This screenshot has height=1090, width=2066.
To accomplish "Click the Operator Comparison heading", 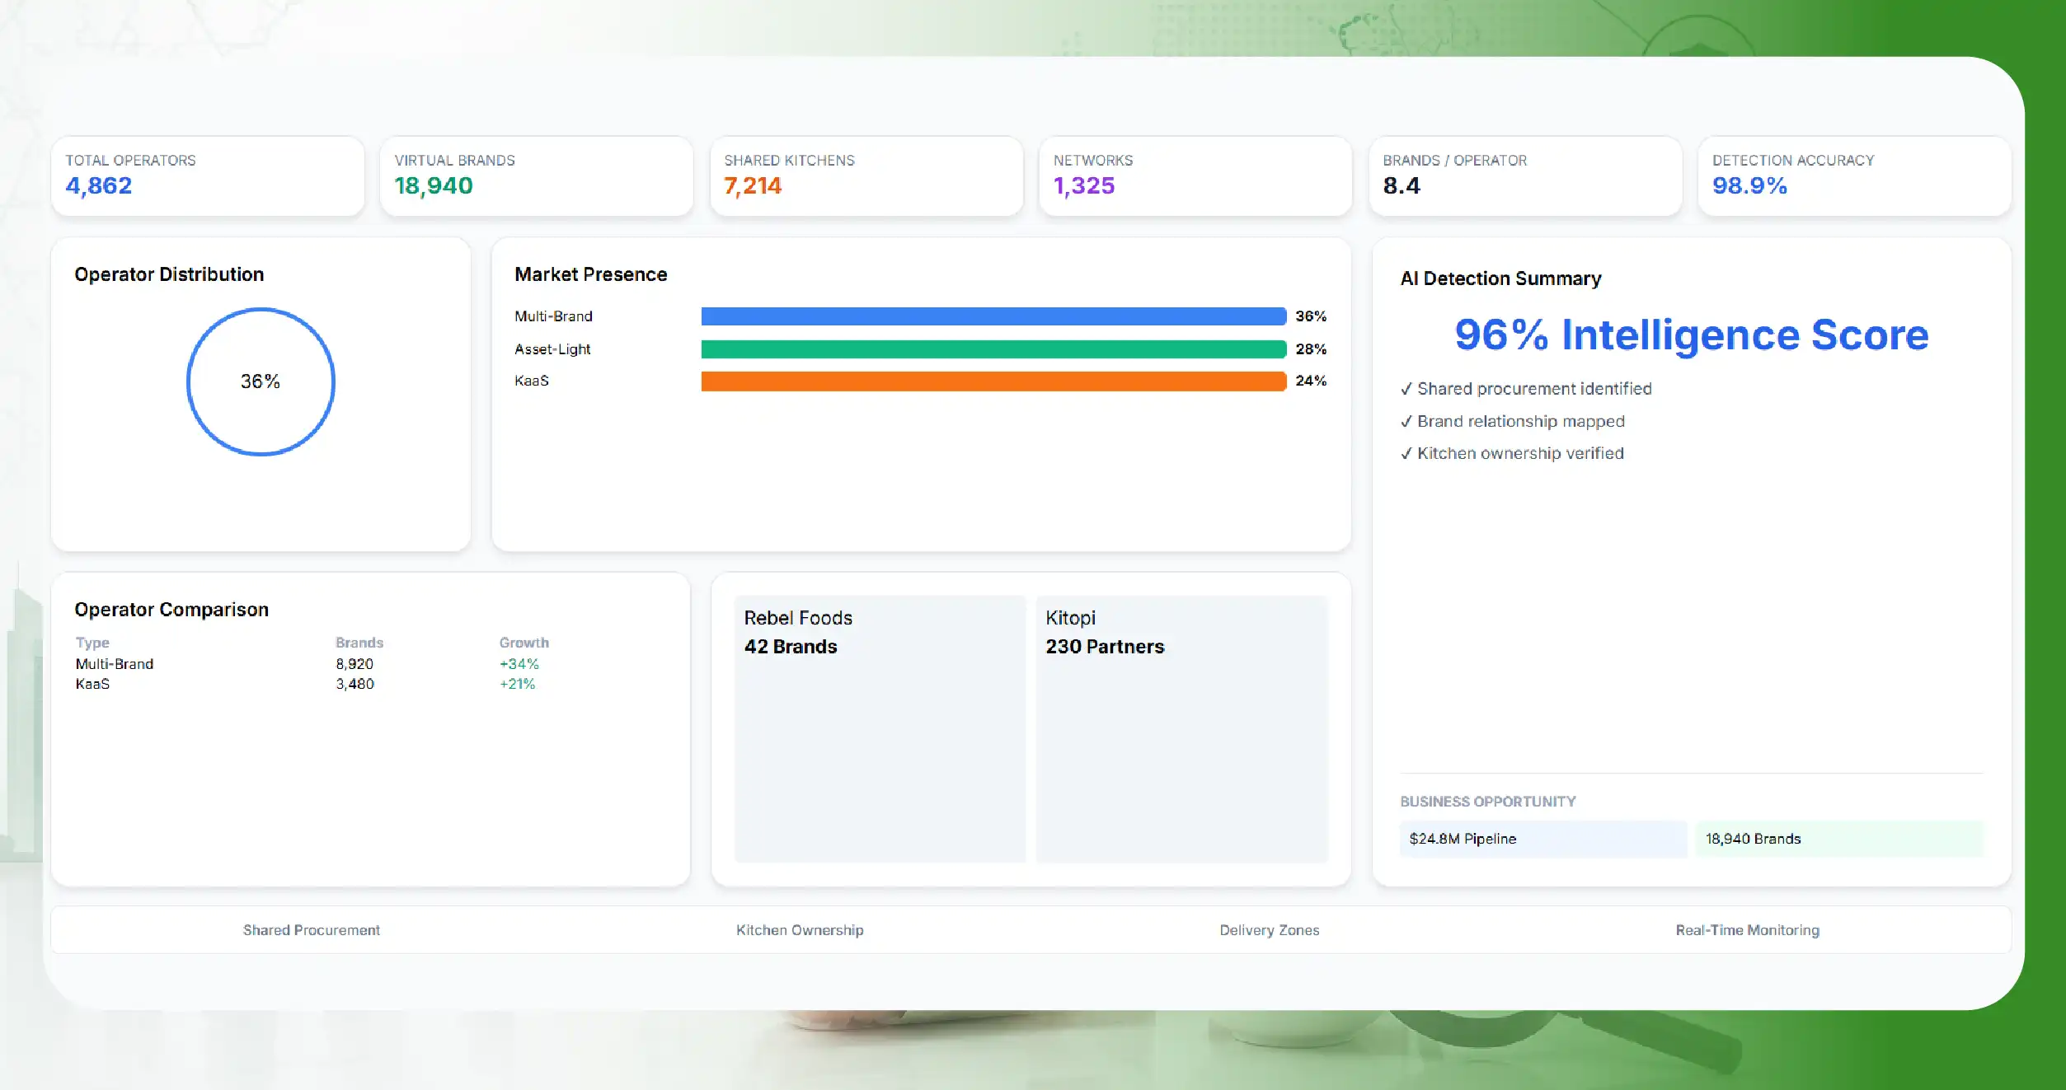I will tap(171, 610).
